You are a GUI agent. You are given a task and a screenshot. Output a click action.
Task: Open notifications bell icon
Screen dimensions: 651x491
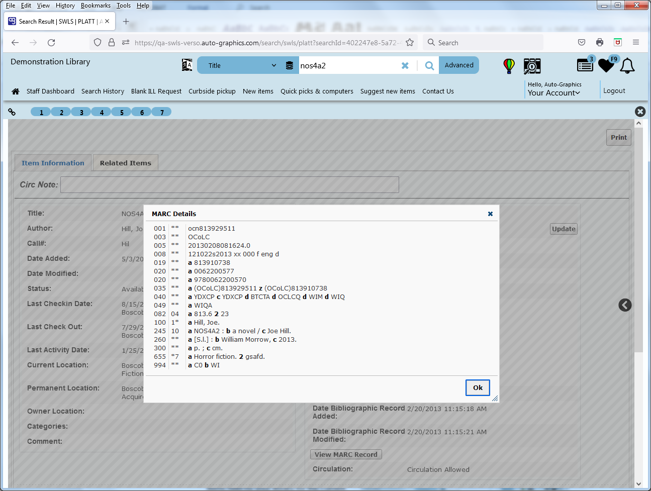pos(627,66)
